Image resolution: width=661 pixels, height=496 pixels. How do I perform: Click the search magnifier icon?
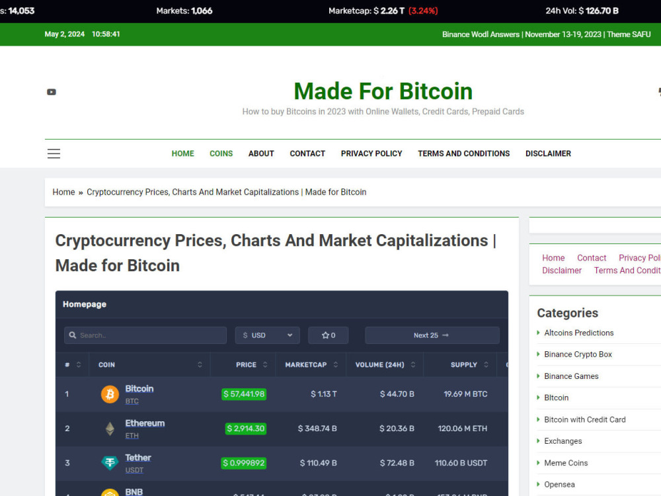(73, 335)
